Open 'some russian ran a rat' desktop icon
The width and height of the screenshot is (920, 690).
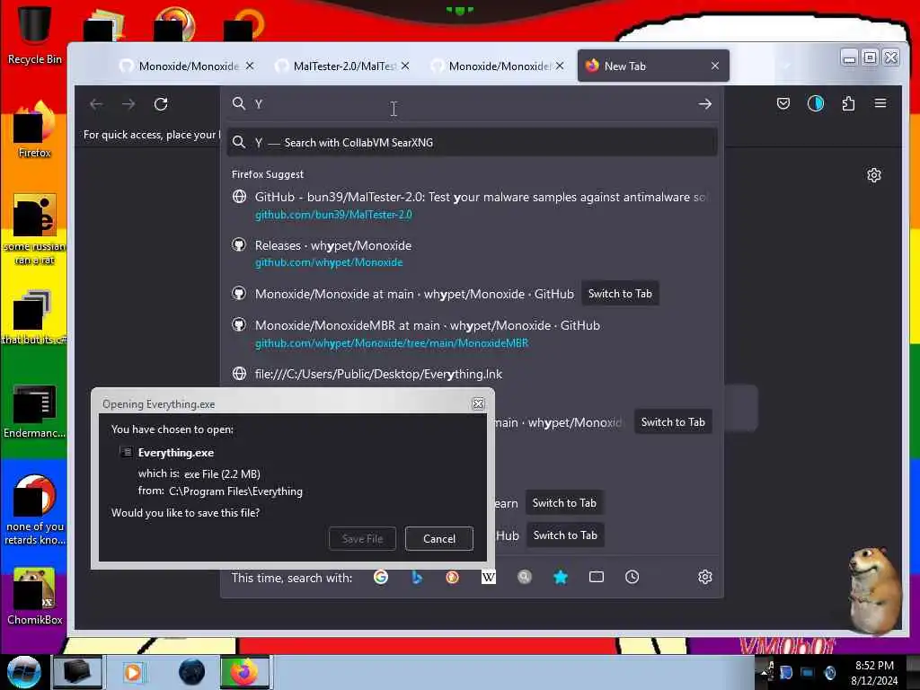pyautogui.click(x=35, y=229)
